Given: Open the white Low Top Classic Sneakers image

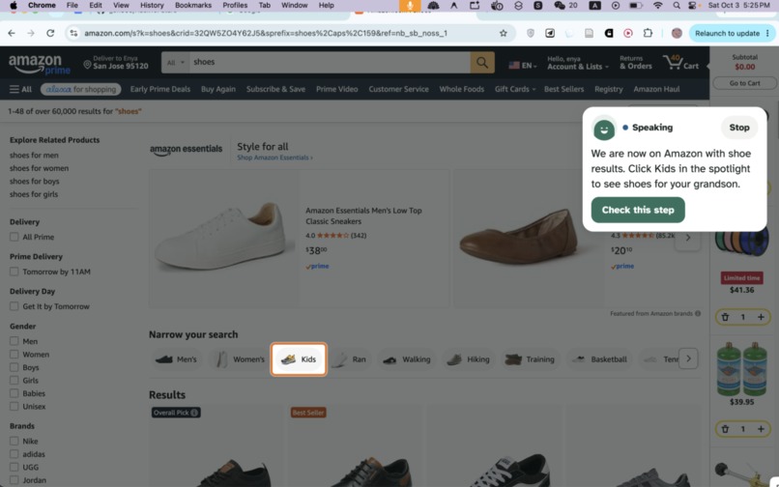Looking at the screenshot, I should click(224, 237).
